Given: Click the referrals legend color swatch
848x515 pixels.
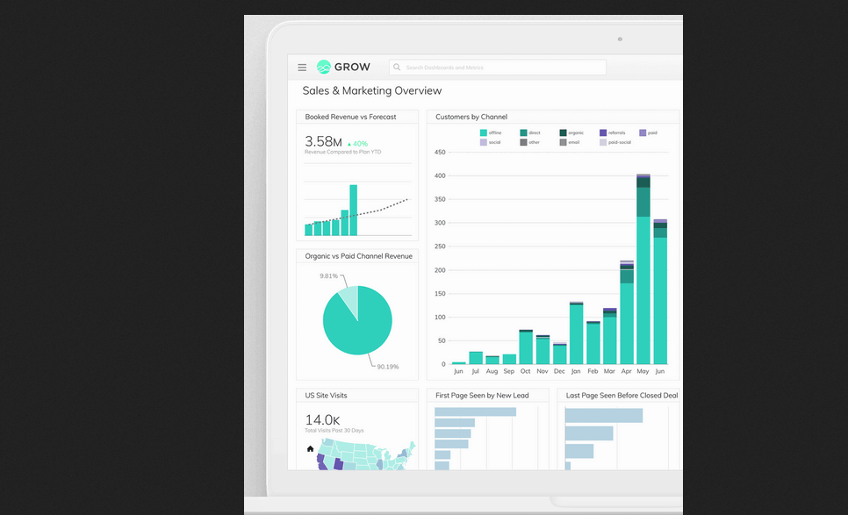Looking at the screenshot, I should 603,132.
